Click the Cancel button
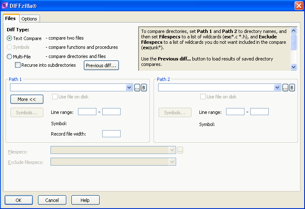This screenshot has height=209, width=305. (x=52, y=200)
